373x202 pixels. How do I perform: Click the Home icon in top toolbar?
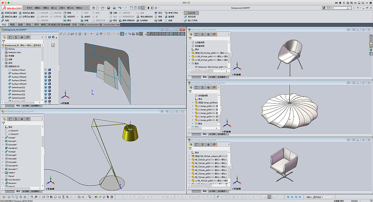(x=94, y=8)
